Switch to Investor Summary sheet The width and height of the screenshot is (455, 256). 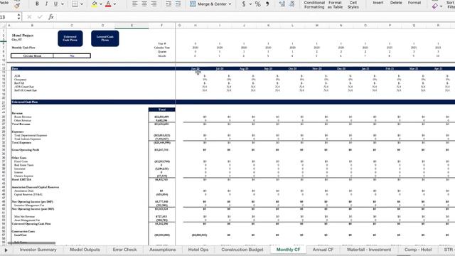tap(38, 250)
